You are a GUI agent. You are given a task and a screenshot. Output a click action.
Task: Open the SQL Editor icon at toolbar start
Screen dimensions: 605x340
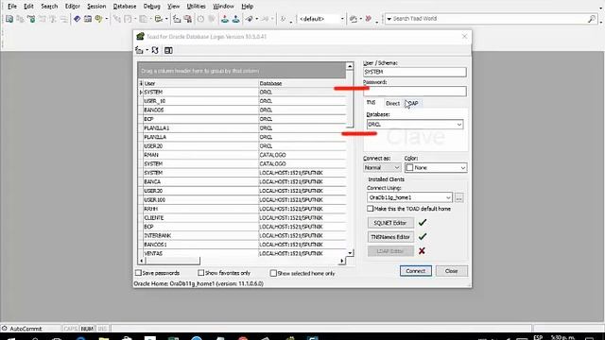[x=9, y=19]
